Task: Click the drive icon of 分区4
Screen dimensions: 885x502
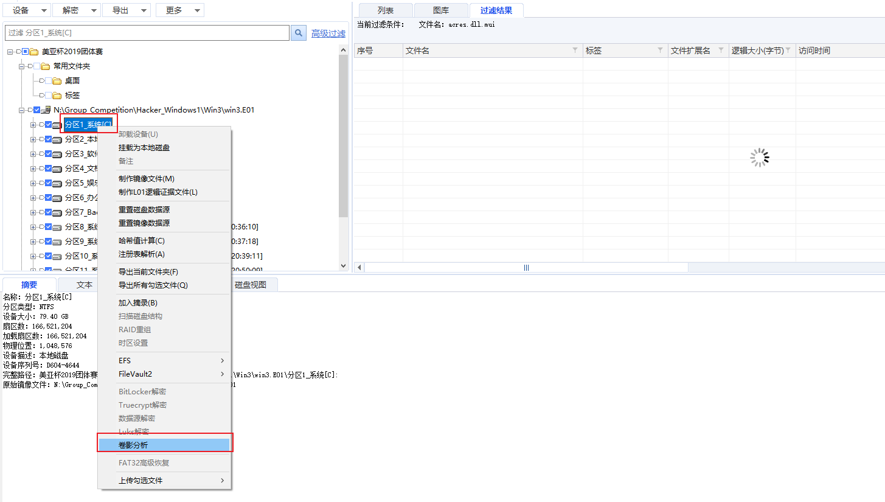Action: click(57, 169)
